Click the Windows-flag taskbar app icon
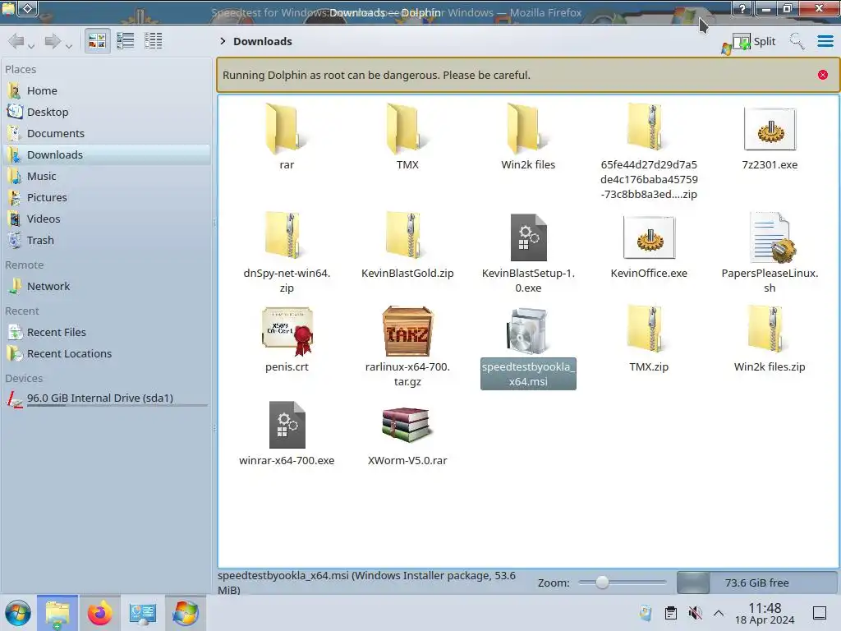 (x=186, y=613)
